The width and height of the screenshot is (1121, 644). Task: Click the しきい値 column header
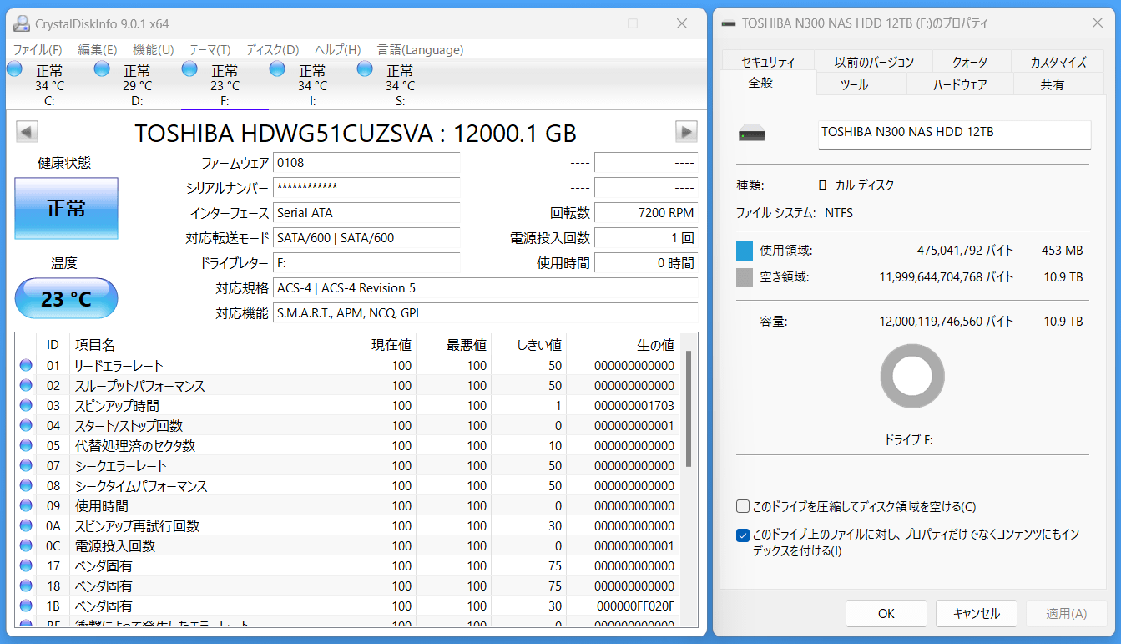[x=529, y=344]
